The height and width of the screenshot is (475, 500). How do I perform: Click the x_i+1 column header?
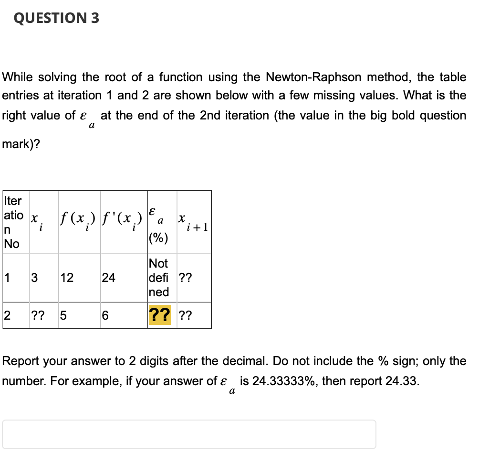tap(194, 222)
